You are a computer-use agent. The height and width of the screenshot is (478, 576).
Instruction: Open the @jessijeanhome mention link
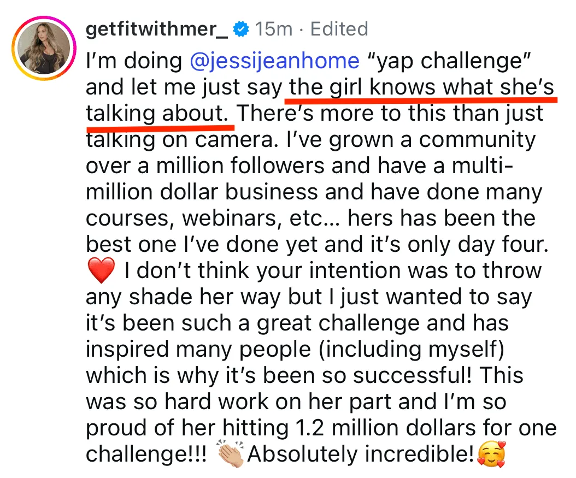(x=274, y=61)
